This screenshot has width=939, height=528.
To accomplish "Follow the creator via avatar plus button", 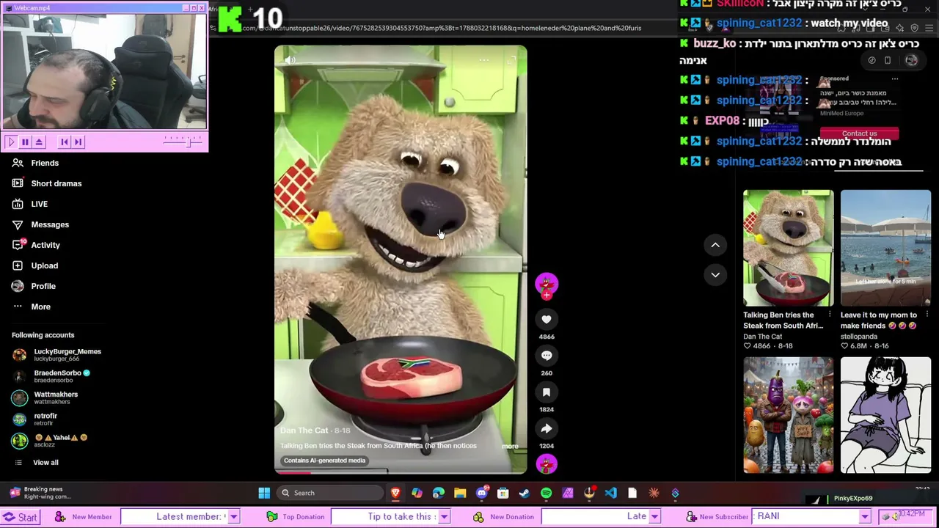I will [547, 295].
